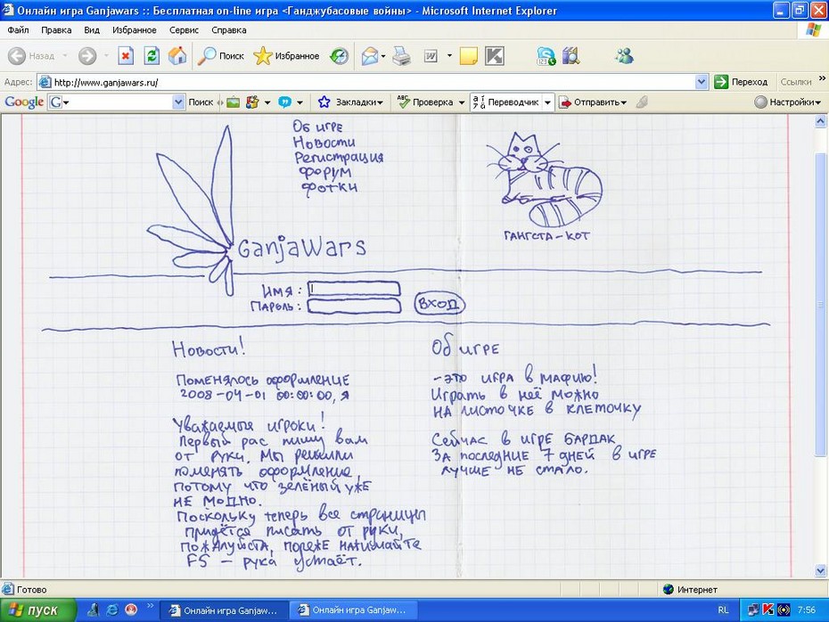Open the Файл menu
This screenshot has height=622, width=829.
[18, 30]
